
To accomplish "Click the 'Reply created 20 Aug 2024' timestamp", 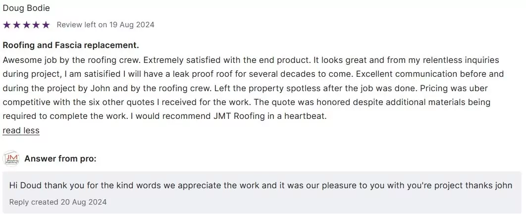I will pyautogui.click(x=58, y=202).
